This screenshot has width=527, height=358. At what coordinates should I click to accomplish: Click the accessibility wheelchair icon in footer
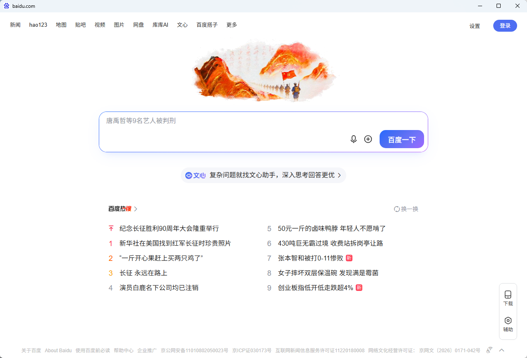[489, 350]
